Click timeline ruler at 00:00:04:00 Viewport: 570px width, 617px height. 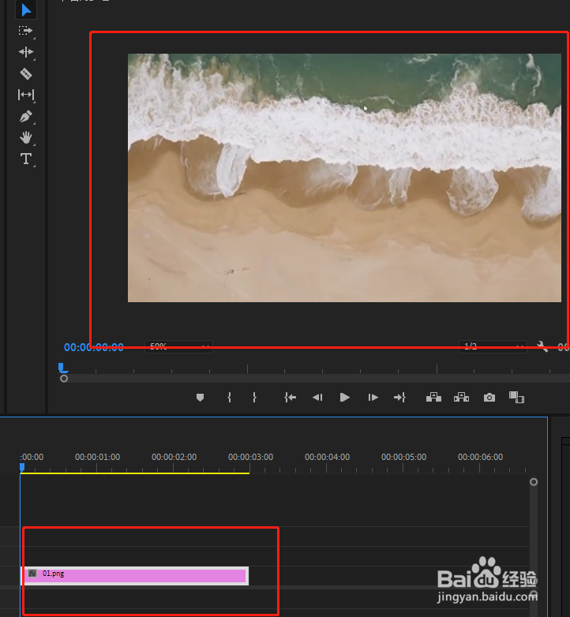coord(327,457)
